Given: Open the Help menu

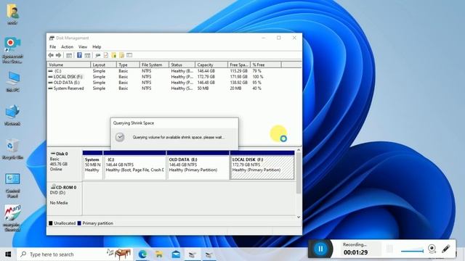Looking at the screenshot, I should pyautogui.click(x=97, y=46).
